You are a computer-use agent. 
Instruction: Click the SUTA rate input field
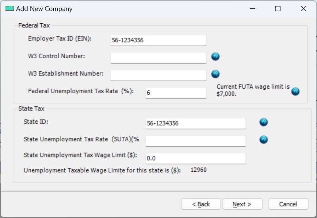[196, 141]
